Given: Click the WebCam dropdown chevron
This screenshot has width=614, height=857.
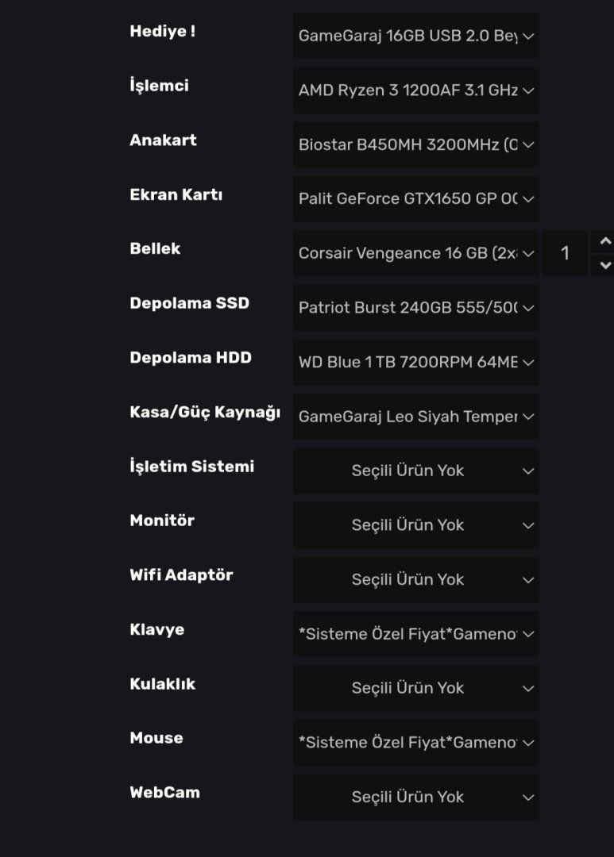Looking at the screenshot, I should click(528, 797).
